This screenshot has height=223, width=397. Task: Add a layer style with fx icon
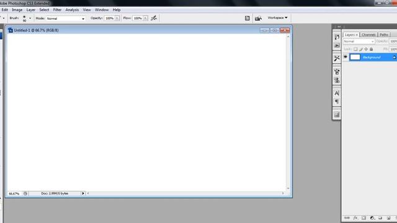coord(355,217)
